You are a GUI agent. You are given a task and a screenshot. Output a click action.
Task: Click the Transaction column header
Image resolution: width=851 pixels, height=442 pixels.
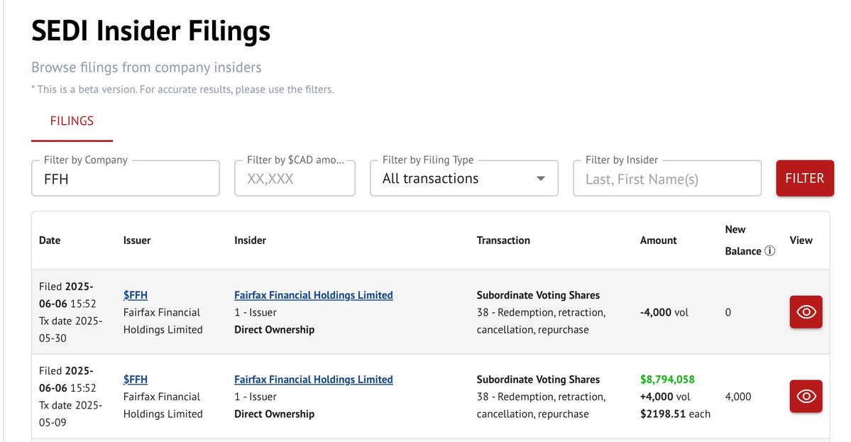click(x=503, y=241)
